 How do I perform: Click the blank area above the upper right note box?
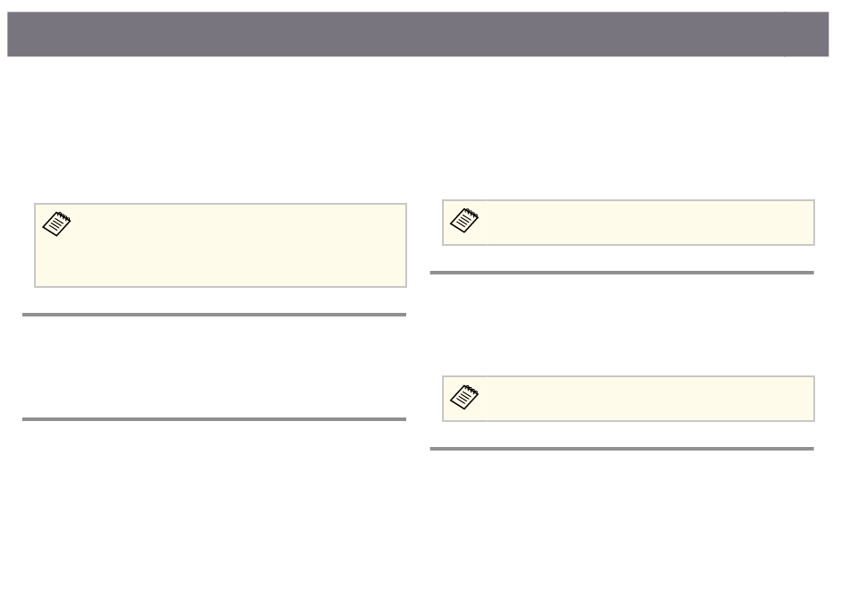click(x=622, y=128)
